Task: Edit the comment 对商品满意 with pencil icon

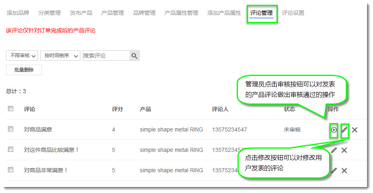Action: (x=345, y=130)
